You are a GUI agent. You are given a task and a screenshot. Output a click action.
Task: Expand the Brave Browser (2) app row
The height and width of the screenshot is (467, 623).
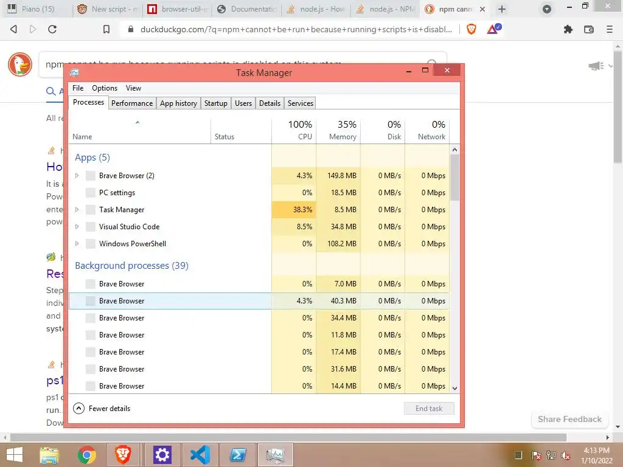point(77,176)
